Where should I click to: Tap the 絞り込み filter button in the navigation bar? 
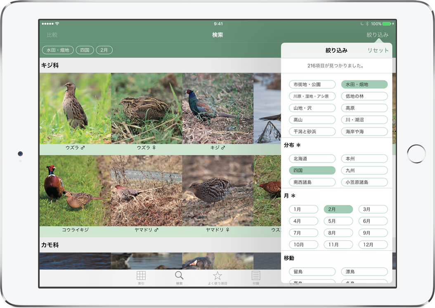[377, 35]
